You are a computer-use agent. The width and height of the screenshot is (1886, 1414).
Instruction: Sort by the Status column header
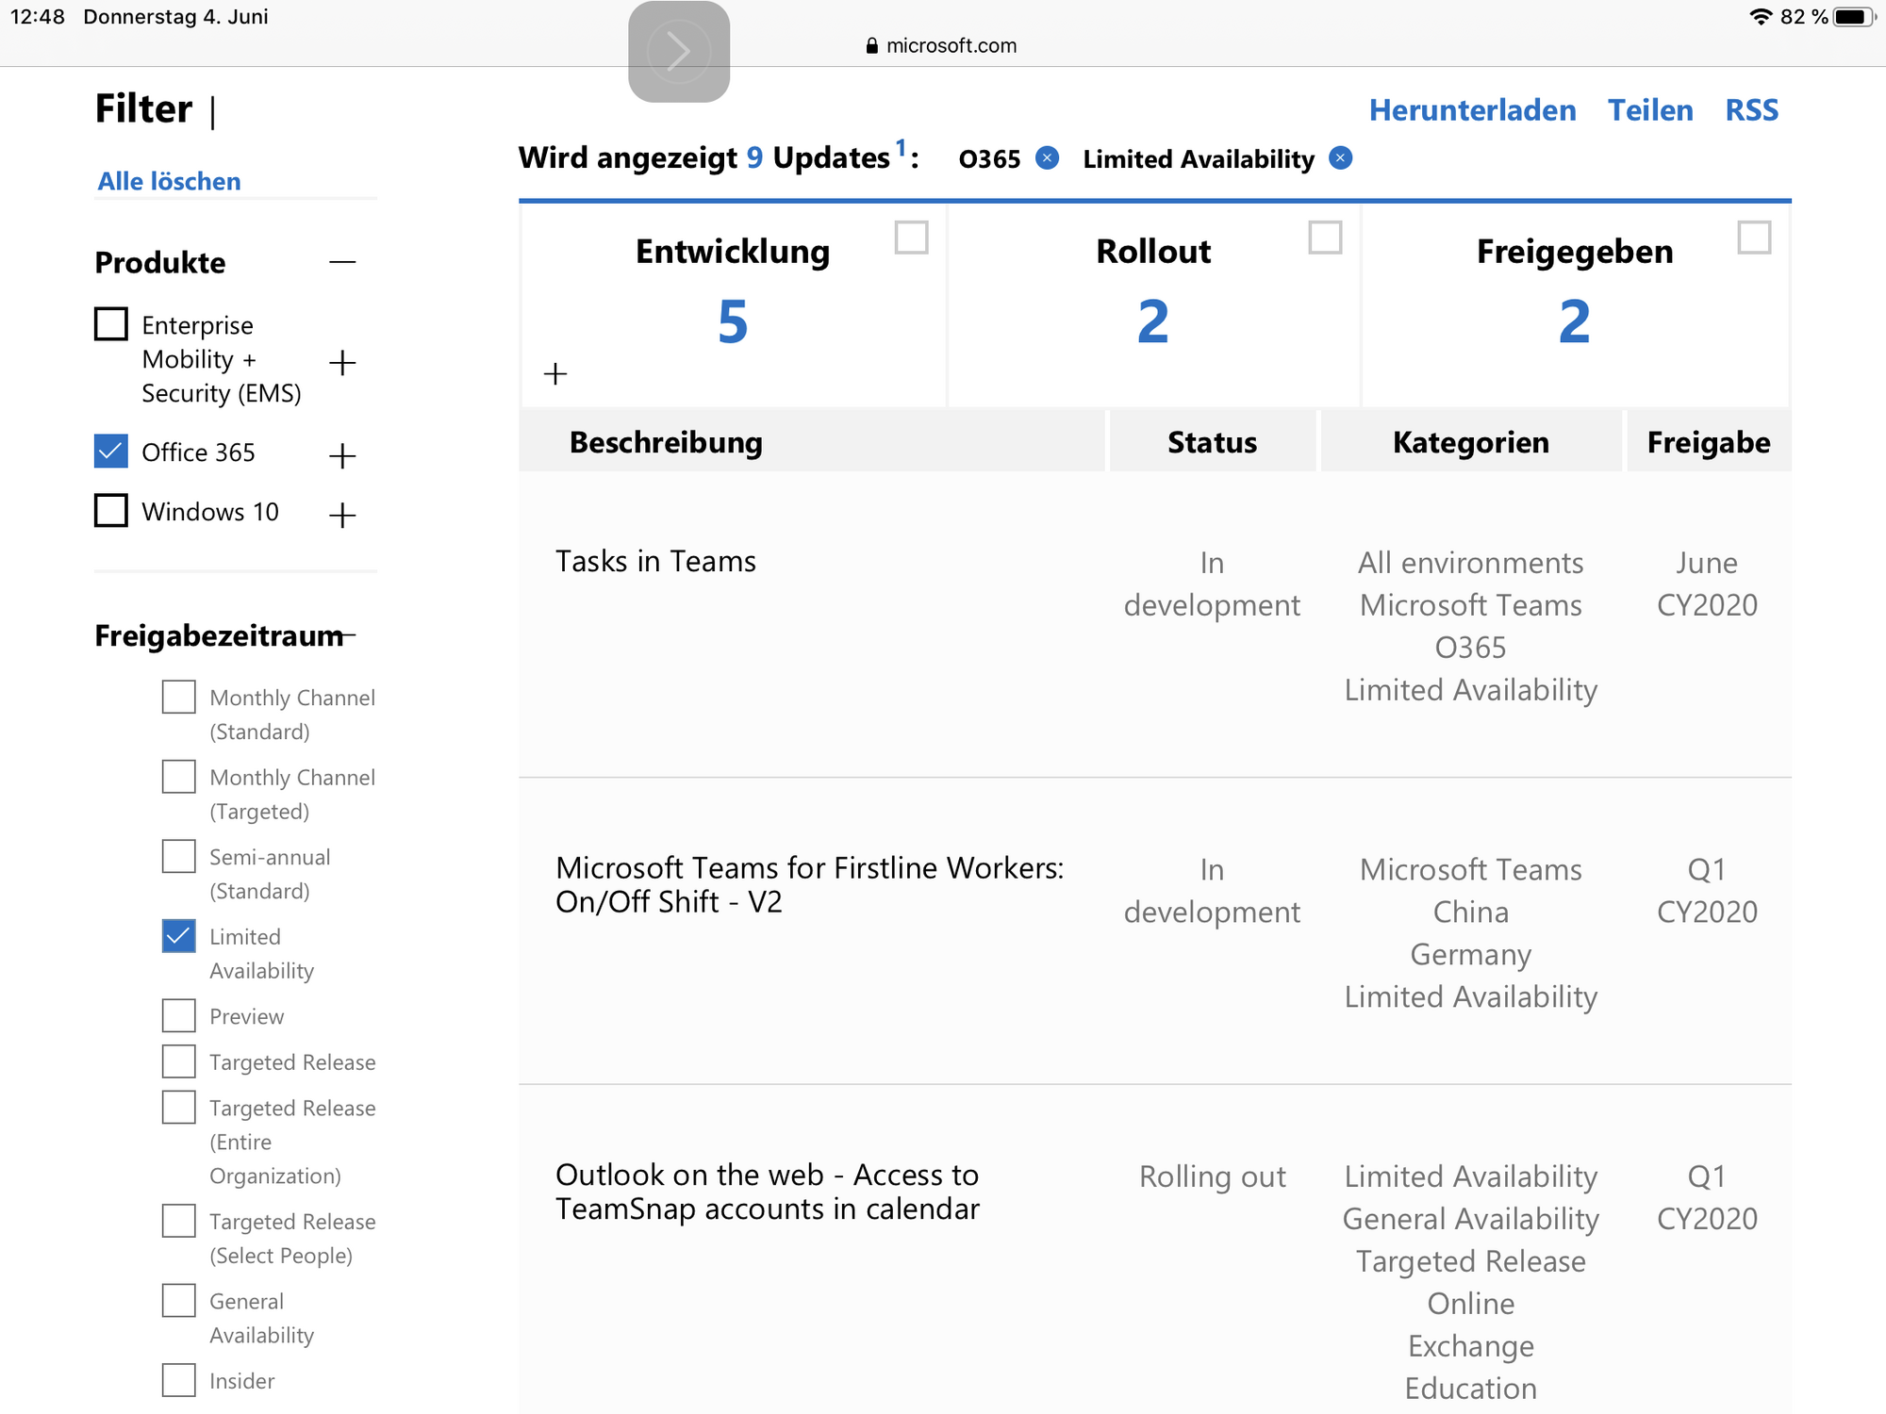pyautogui.click(x=1212, y=442)
